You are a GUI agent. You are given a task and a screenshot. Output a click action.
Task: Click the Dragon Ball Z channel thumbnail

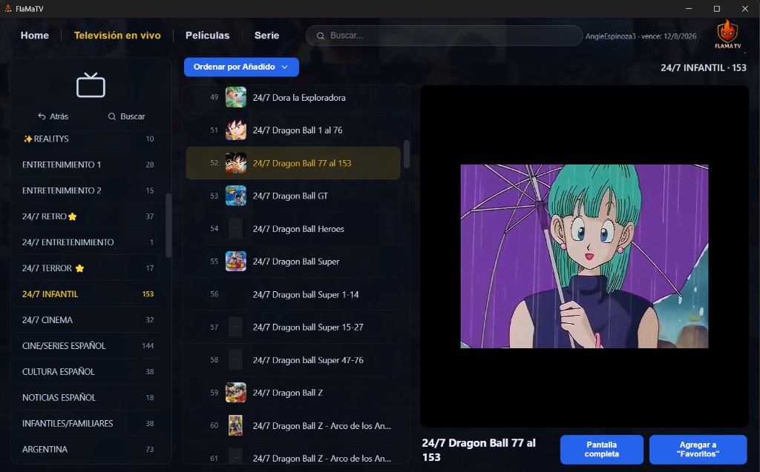pos(235,393)
